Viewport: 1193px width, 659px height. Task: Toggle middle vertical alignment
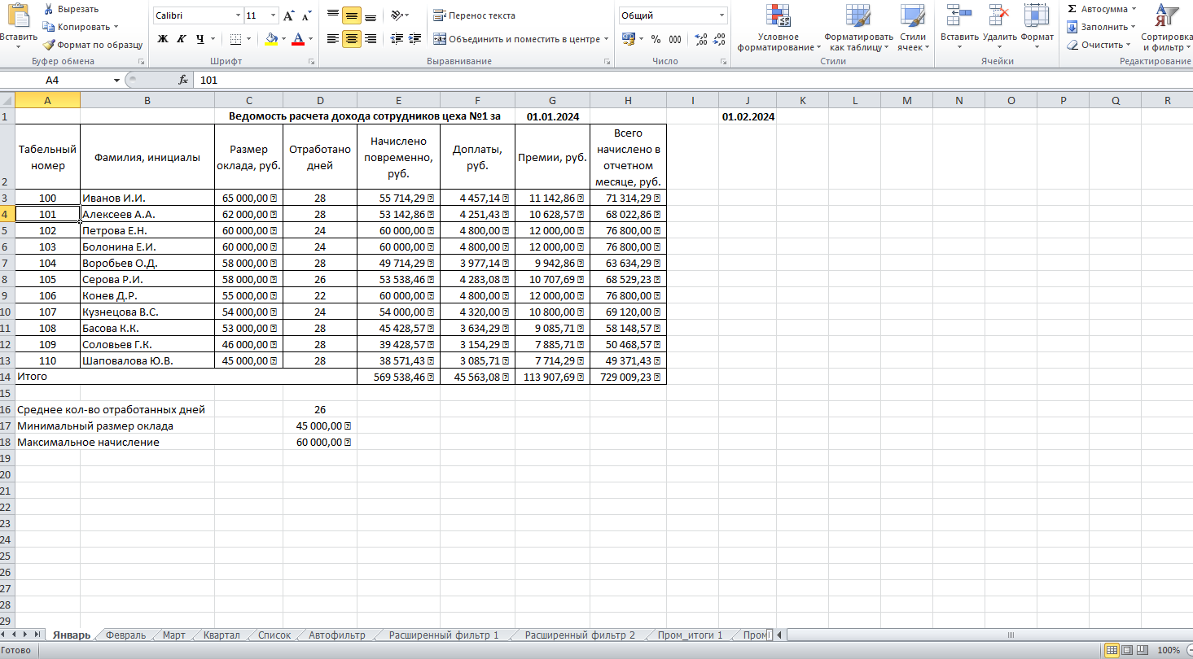pos(352,15)
